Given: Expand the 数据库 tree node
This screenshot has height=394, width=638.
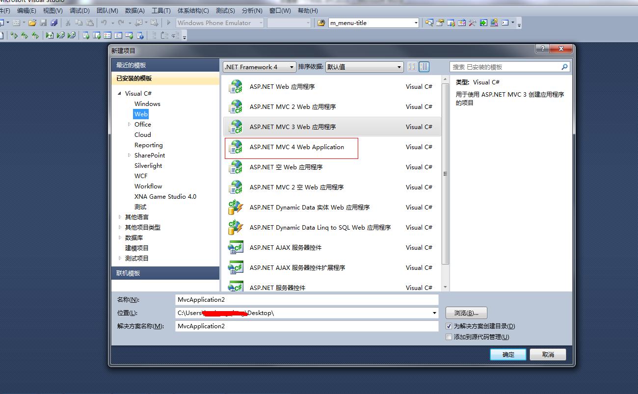Looking at the screenshot, I should 120,238.
